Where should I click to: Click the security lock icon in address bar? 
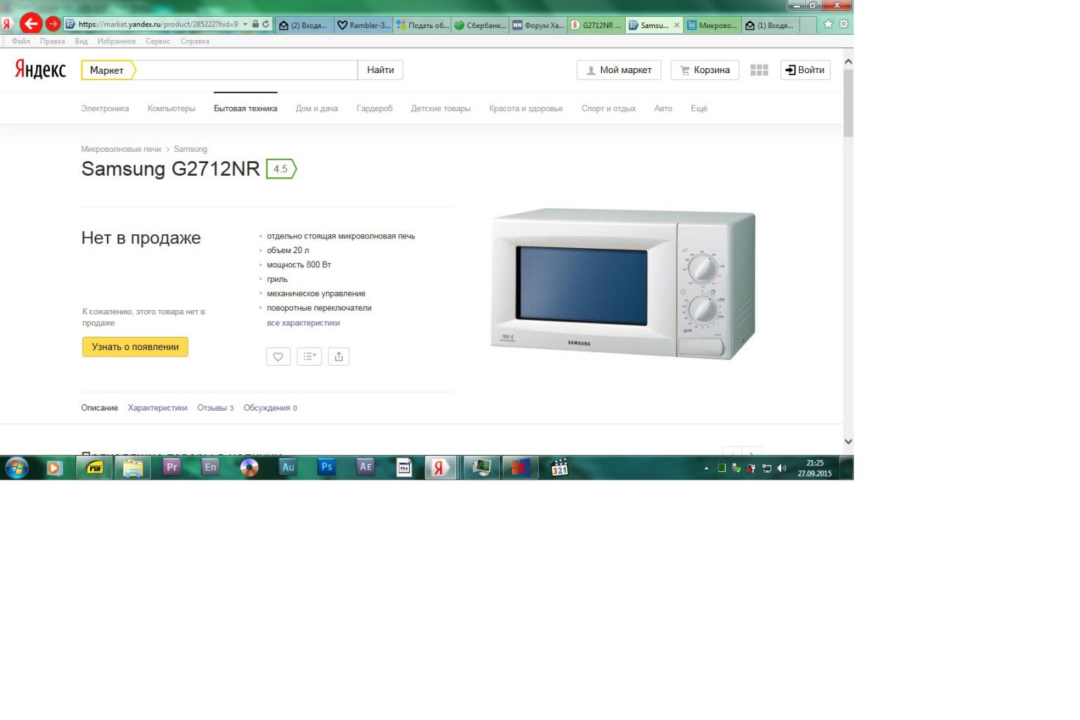pos(255,24)
